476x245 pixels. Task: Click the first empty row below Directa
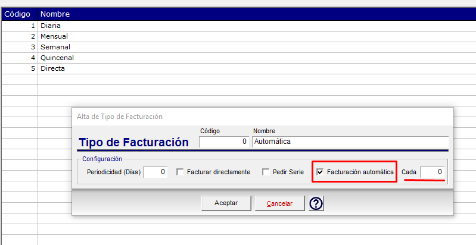239,79
